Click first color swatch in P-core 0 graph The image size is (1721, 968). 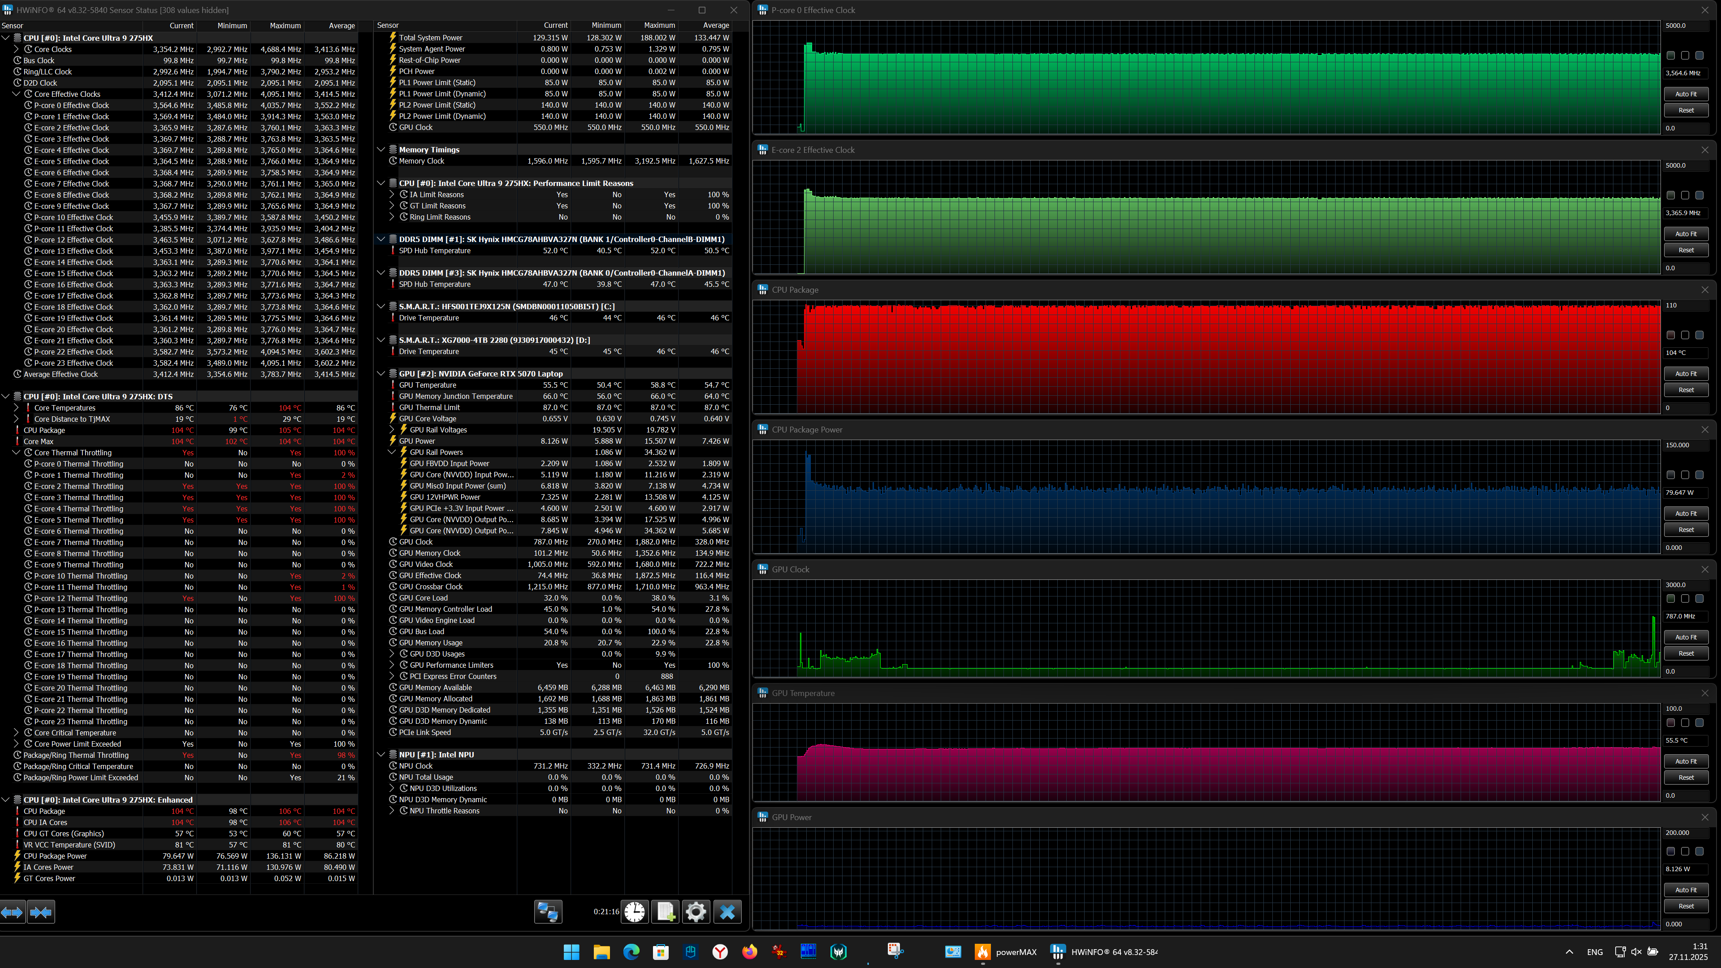(x=1670, y=56)
